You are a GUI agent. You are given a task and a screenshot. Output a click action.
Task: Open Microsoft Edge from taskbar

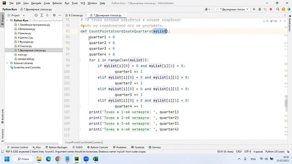[48, 159]
